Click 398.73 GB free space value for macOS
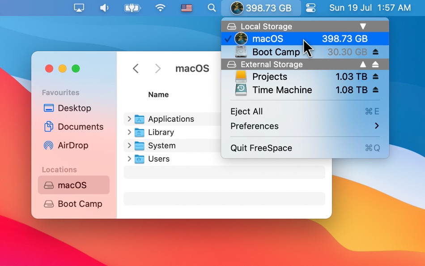The image size is (425, 266). (x=345, y=39)
